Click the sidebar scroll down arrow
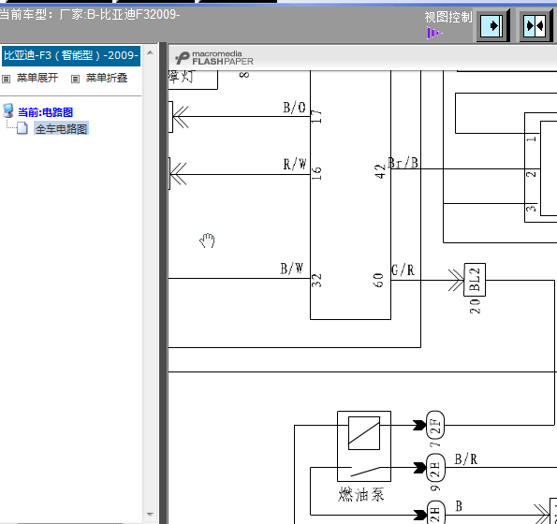This screenshot has width=557, height=524. point(150,514)
